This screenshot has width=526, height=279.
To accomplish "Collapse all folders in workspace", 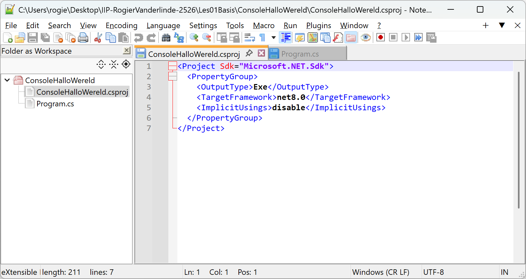I will [x=114, y=64].
